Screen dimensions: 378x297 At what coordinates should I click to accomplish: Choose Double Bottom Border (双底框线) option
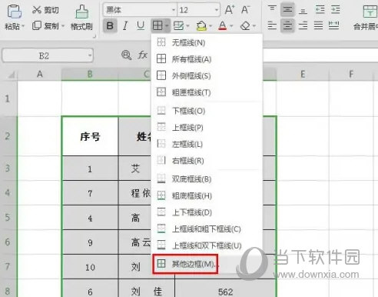(207, 179)
